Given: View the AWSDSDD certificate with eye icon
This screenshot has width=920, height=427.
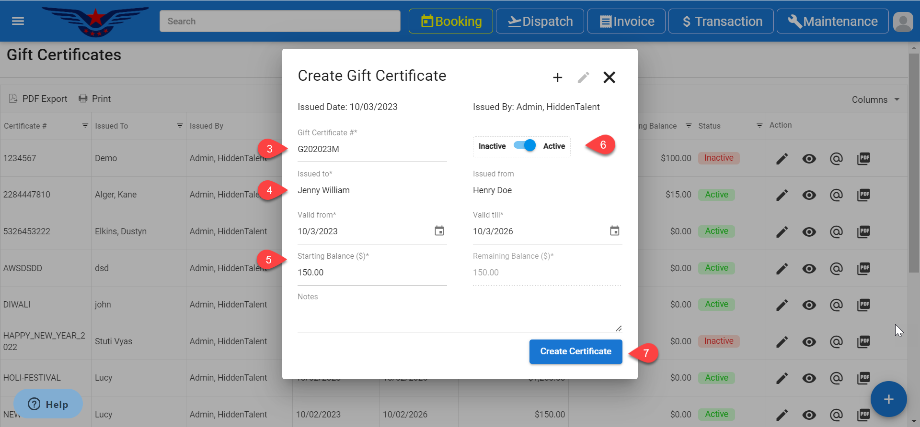Looking at the screenshot, I should 809,268.
